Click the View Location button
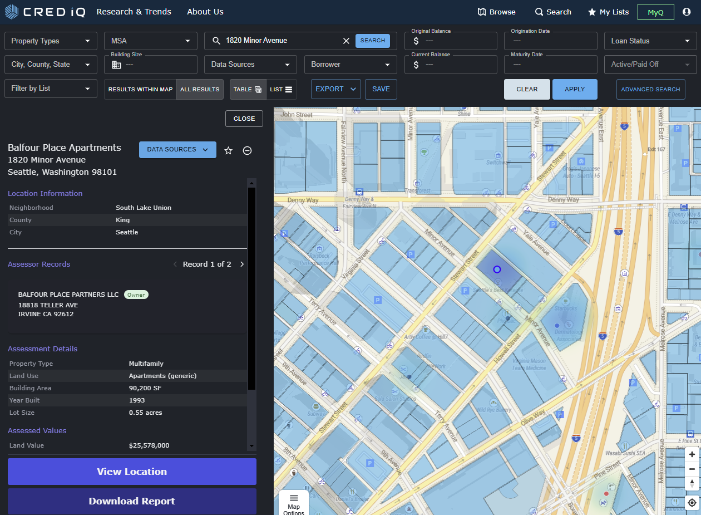The height and width of the screenshot is (515, 701). pos(132,472)
